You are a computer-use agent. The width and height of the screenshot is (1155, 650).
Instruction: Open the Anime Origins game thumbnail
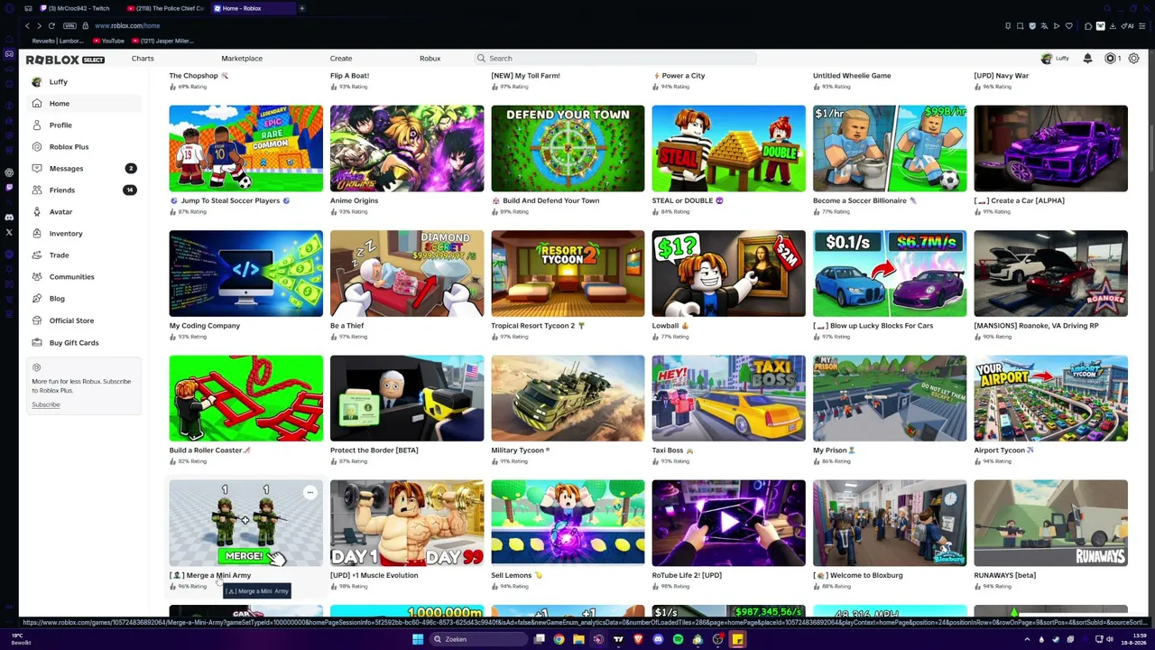coord(407,149)
